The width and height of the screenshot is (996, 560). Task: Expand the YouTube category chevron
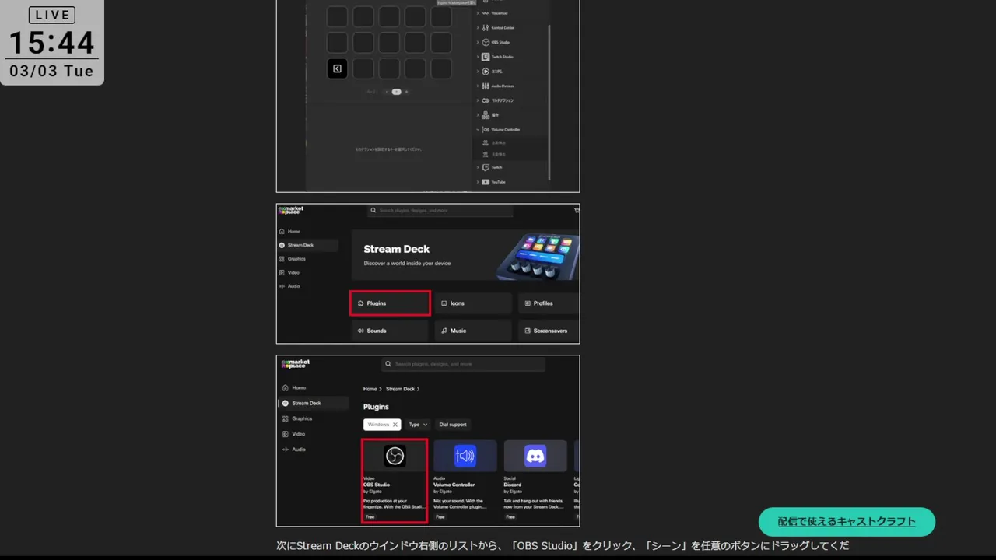point(478,182)
